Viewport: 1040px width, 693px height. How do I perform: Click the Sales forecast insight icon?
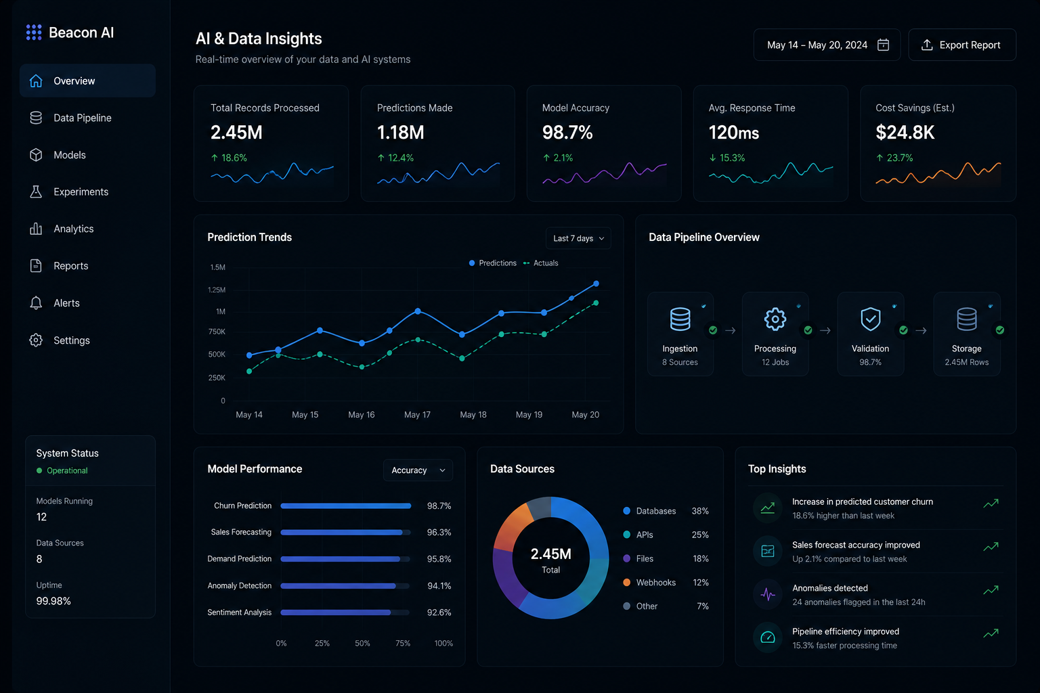pyautogui.click(x=768, y=551)
